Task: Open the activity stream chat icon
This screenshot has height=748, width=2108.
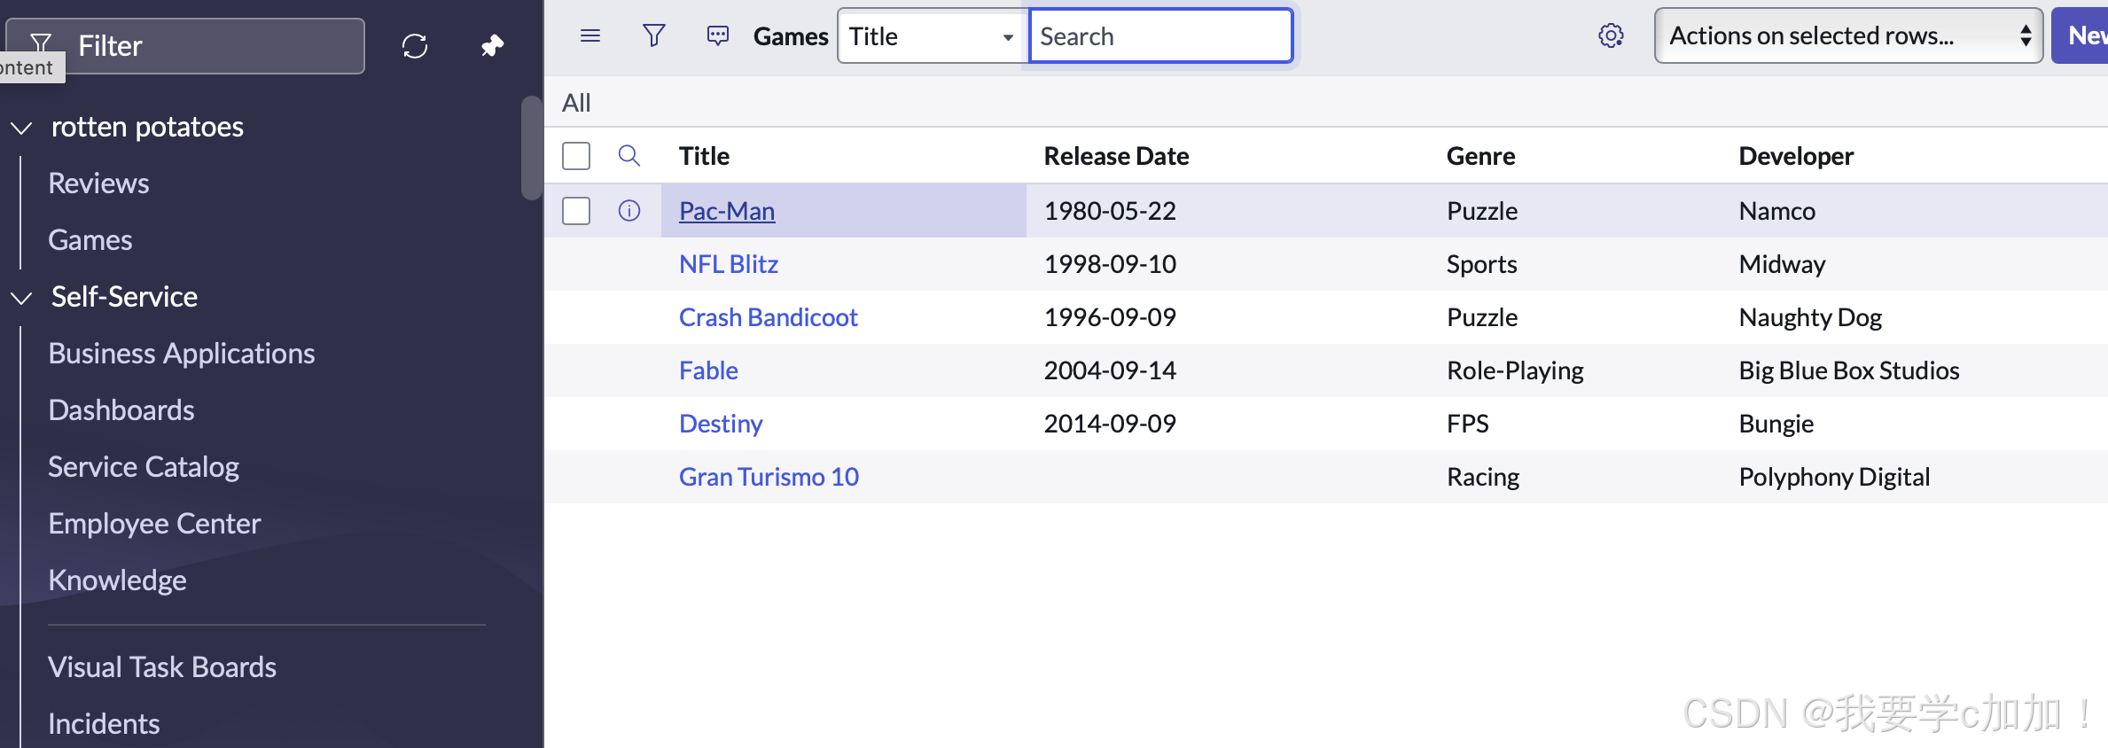Action: (x=718, y=35)
